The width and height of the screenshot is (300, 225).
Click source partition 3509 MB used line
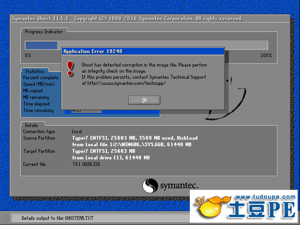click(x=135, y=138)
